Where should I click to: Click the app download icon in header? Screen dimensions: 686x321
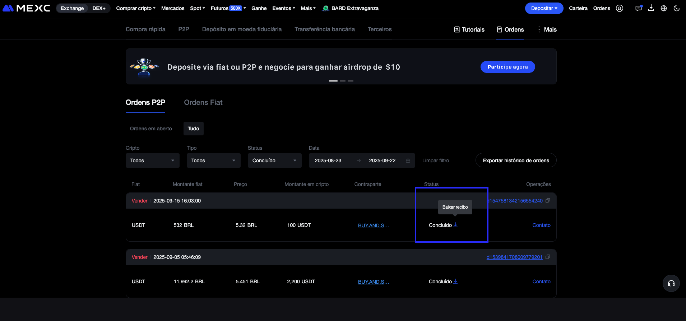pyautogui.click(x=651, y=8)
